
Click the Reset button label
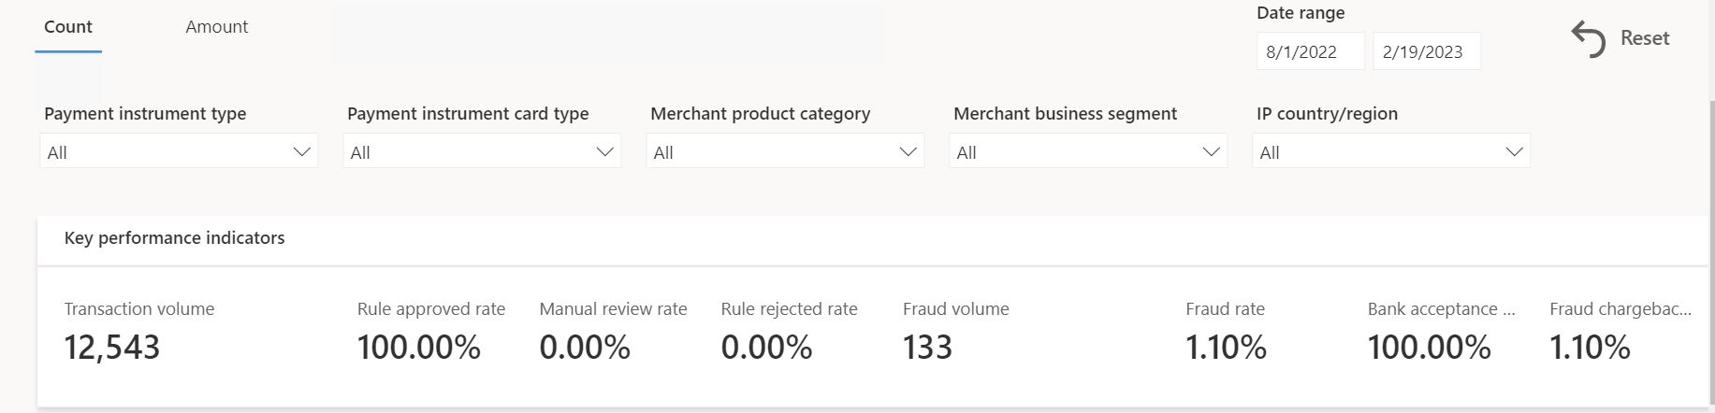point(1645,38)
